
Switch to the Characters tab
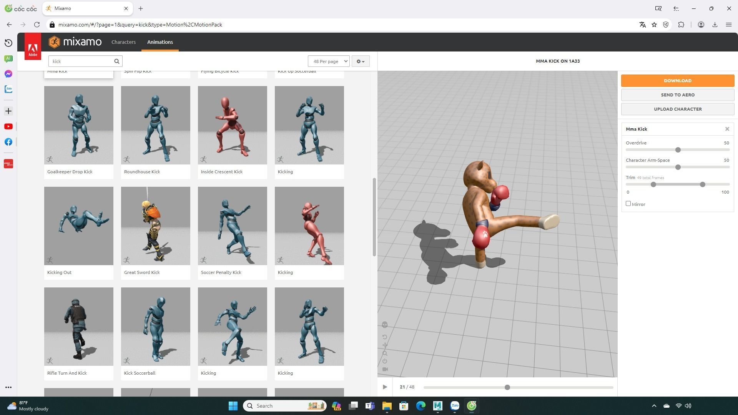123,42
